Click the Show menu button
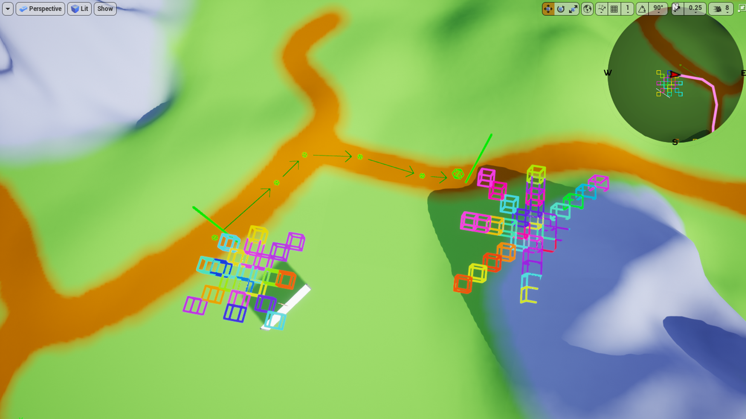This screenshot has width=746, height=419. click(x=105, y=9)
